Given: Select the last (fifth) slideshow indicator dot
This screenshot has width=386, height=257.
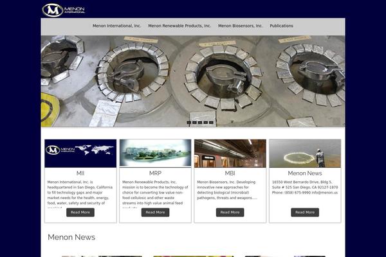Looking at the screenshot, I should tap(211, 122).
